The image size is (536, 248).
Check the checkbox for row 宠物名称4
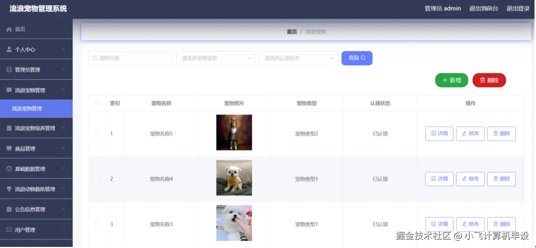(x=97, y=179)
